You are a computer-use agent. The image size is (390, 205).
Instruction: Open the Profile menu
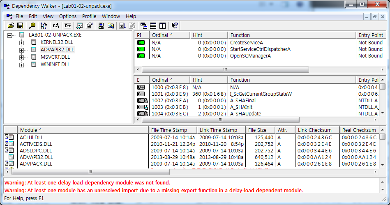click(x=89, y=16)
